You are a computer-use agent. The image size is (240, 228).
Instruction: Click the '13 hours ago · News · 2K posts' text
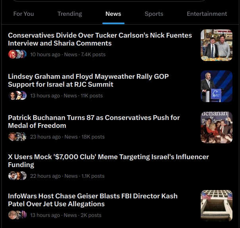point(66,215)
